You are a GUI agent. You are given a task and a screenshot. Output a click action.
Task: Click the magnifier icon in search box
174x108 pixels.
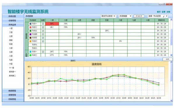tap(164, 16)
